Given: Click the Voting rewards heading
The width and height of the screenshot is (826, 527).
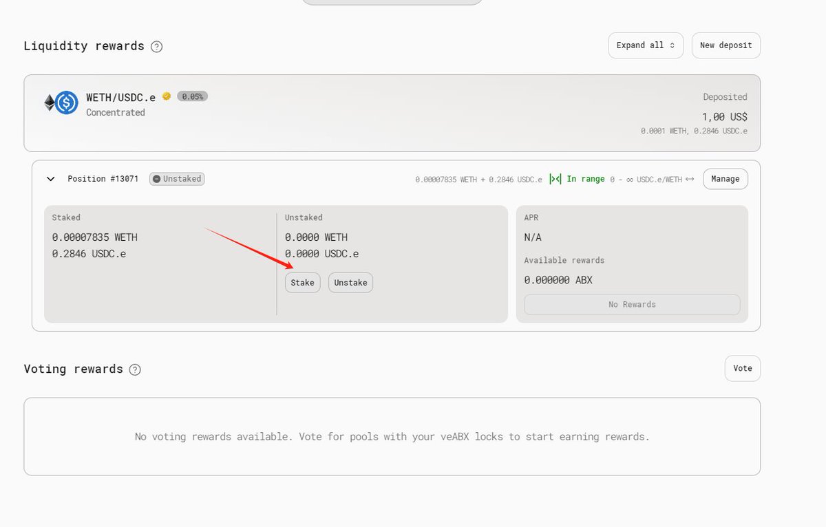Looking at the screenshot, I should [74, 369].
